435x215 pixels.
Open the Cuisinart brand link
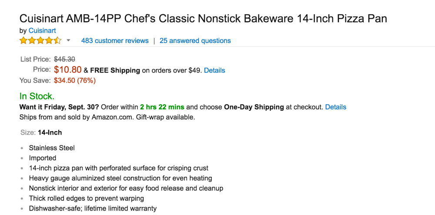coord(42,30)
